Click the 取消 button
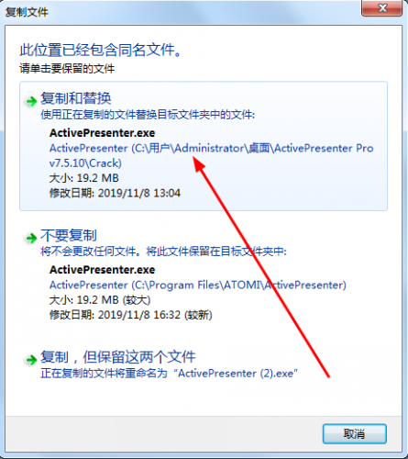Image resolution: width=408 pixels, height=459 pixels. click(x=355, y=434)
